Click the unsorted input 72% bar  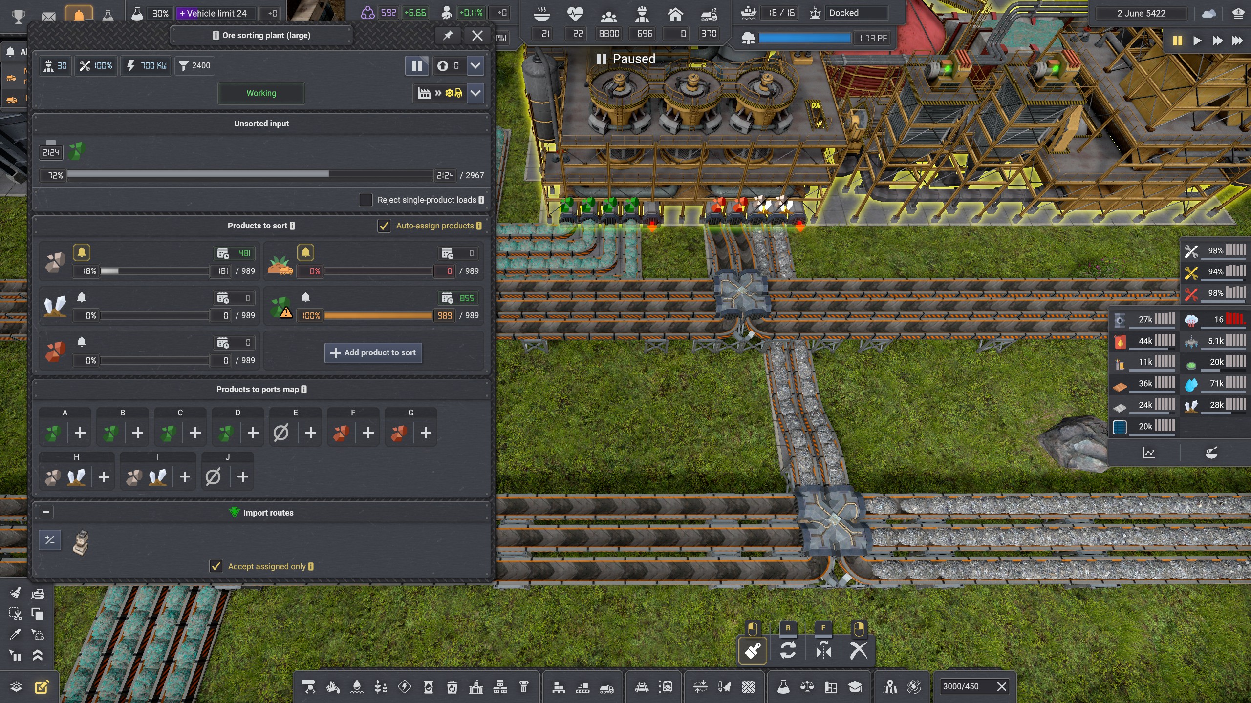[x=250, y=175]
